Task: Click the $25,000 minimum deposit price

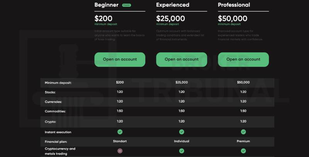Action: (170, 19)
